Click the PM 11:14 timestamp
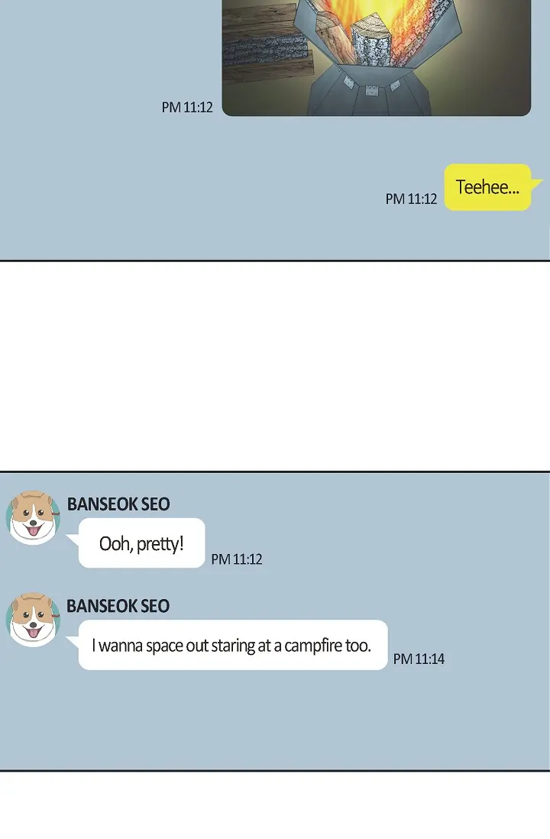The width and height of the screenshot is (550, 839). (x=419, y=659)
